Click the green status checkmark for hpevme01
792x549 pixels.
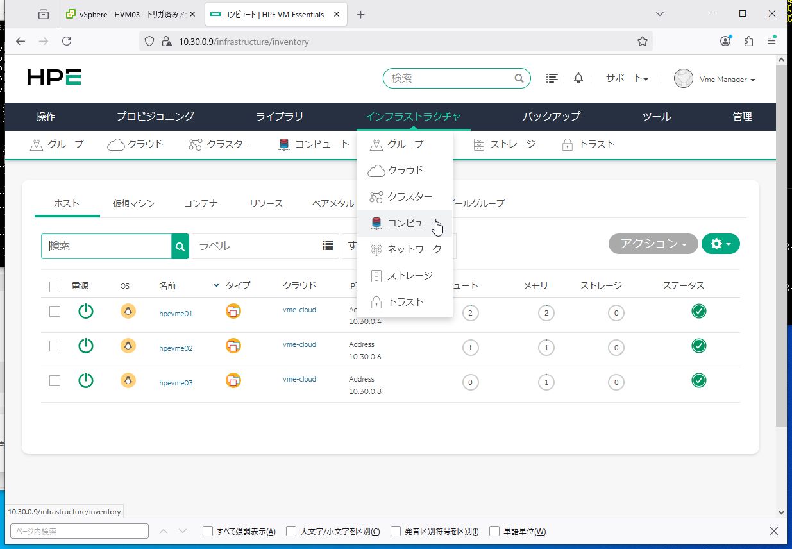[699, 311]
